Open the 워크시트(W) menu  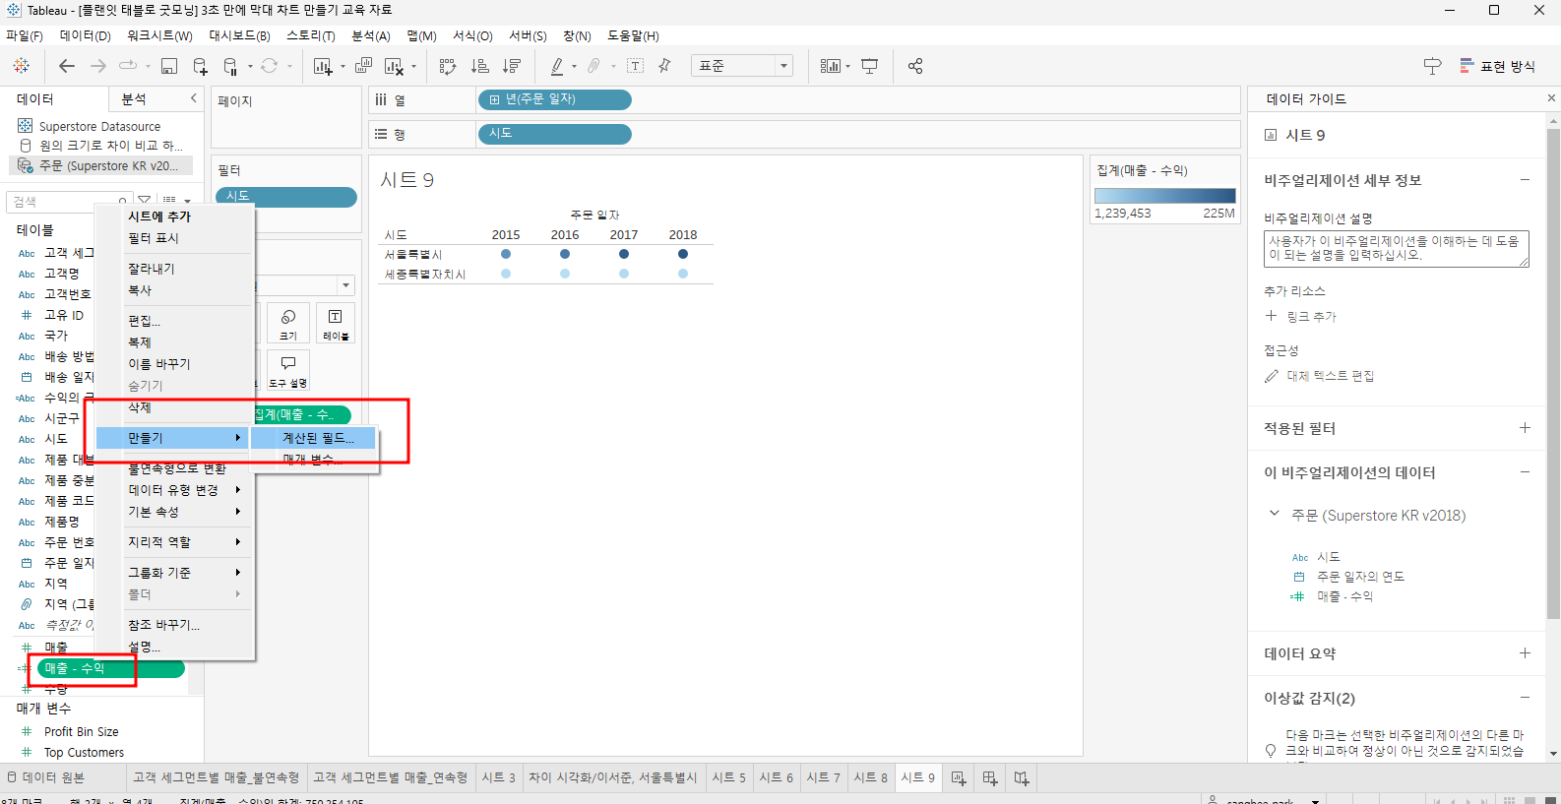[x=159, y=35]
